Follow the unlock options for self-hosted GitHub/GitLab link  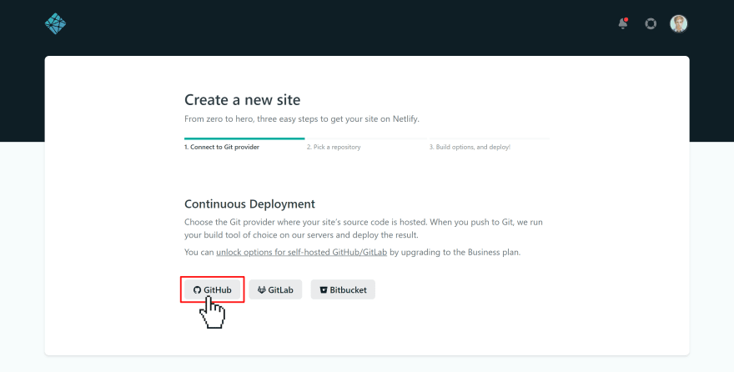point(301,252)
